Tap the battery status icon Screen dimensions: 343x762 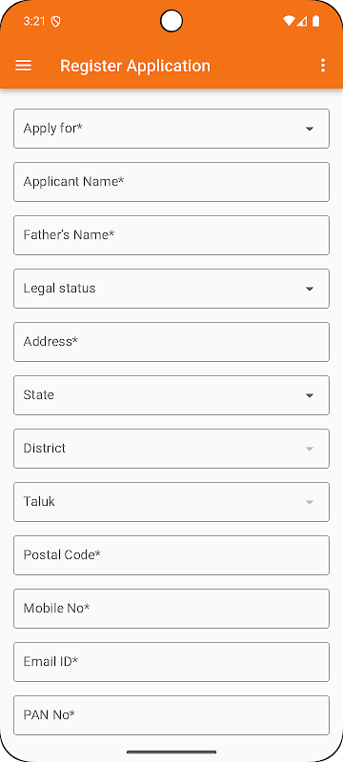tap(316, 21)
